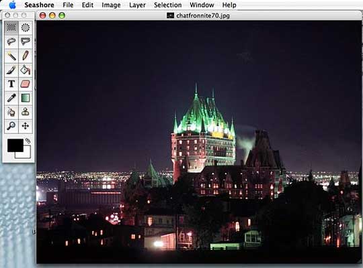Image resolution: width=363 pixels, height=268 pixels.
Task: Choose the Clone Stamp tool
Action: (x=26, y=112)
